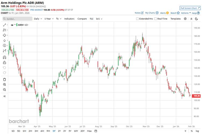Open the Indicators menu
The image size is (202, 136).
tap(69, 19)
